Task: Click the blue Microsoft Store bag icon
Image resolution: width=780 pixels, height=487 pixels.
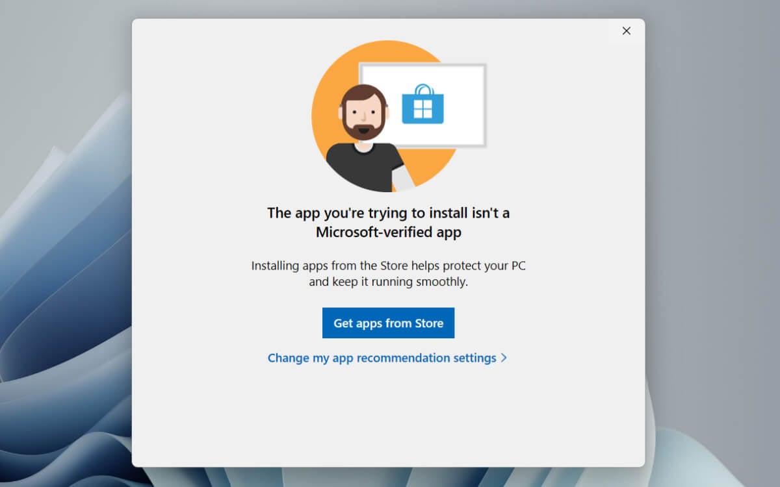Action: click(422, 105)
